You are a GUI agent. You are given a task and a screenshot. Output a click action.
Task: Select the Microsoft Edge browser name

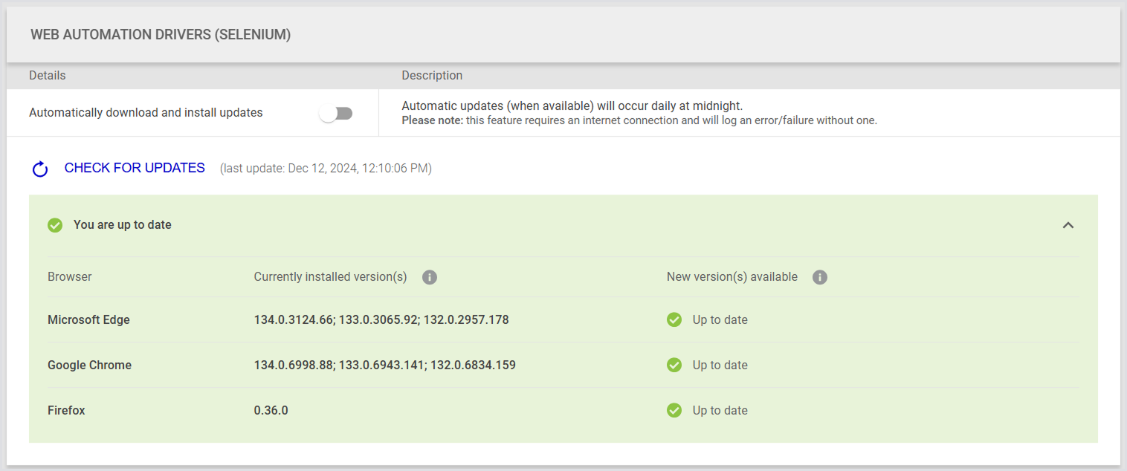click(88, 320)
